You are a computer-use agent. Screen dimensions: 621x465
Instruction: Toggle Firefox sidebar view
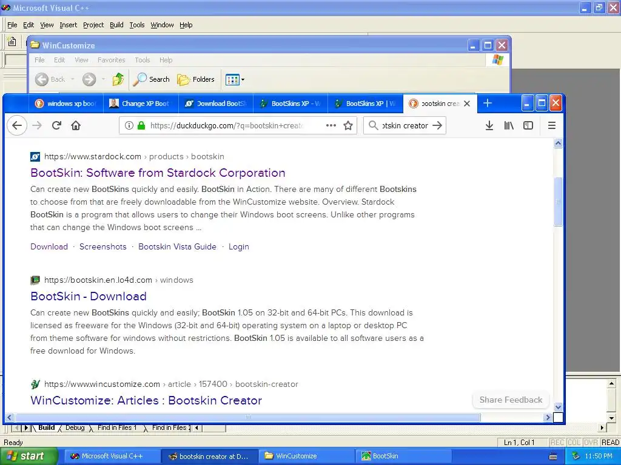pyautogui.click(x=528, y=126)
